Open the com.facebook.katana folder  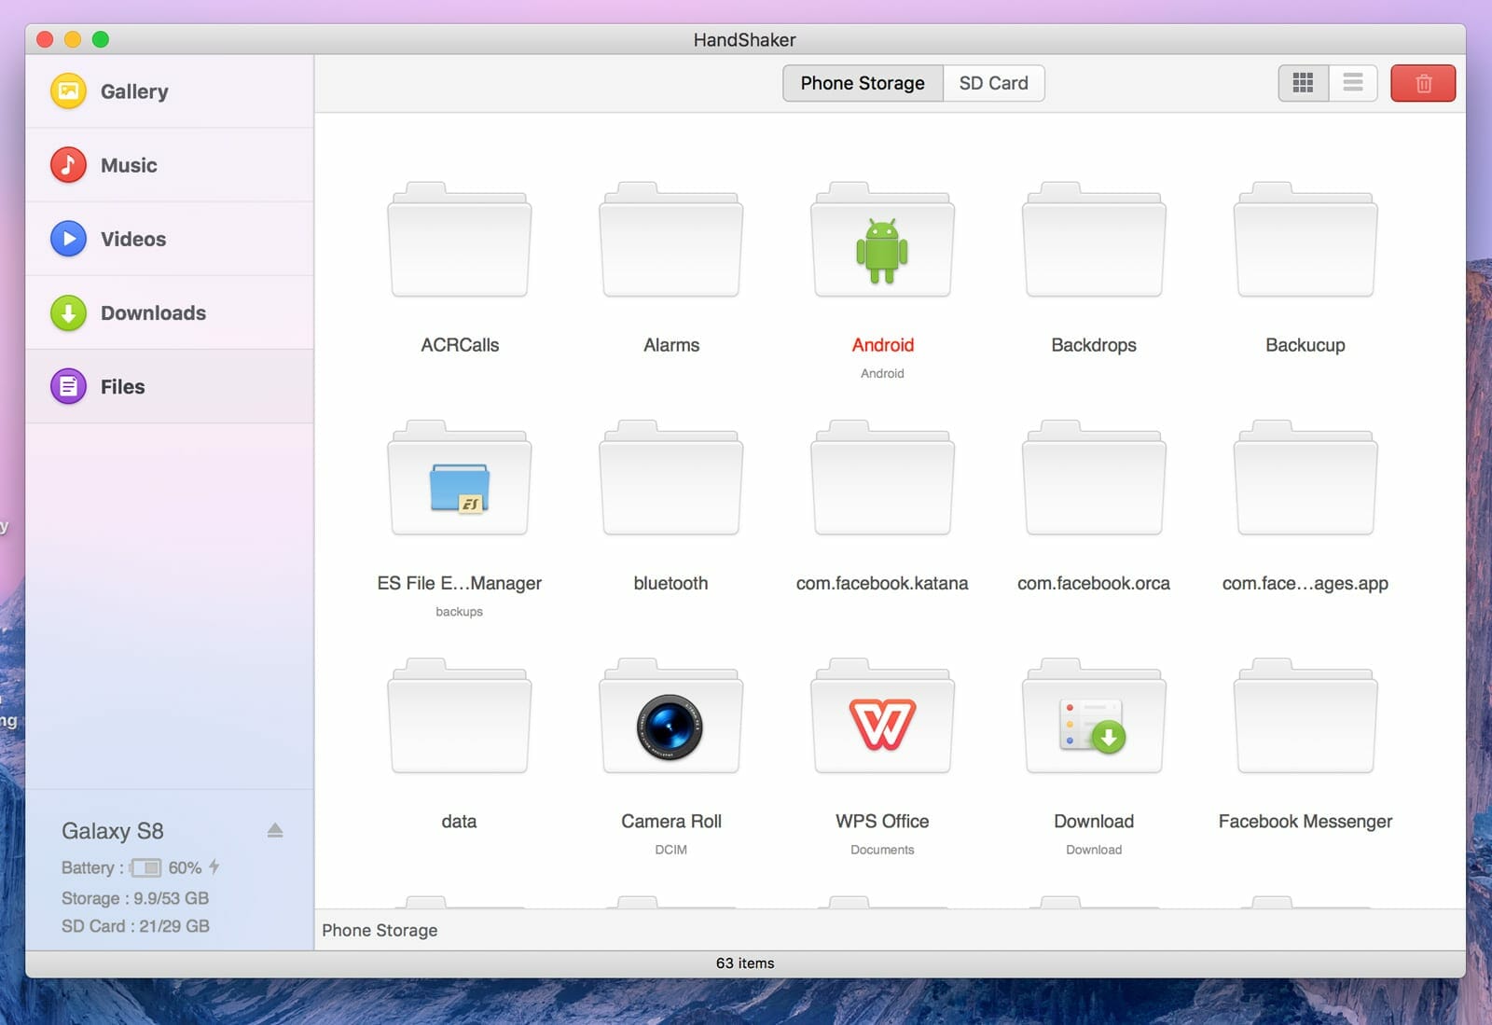pos(881,480)
